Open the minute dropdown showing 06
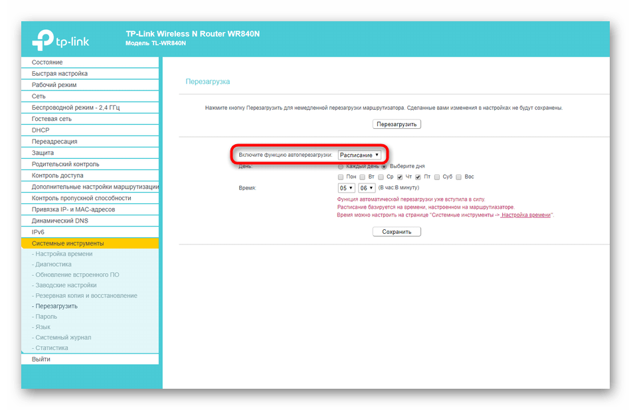Screen dimensions: 631x410 [367, 188]
